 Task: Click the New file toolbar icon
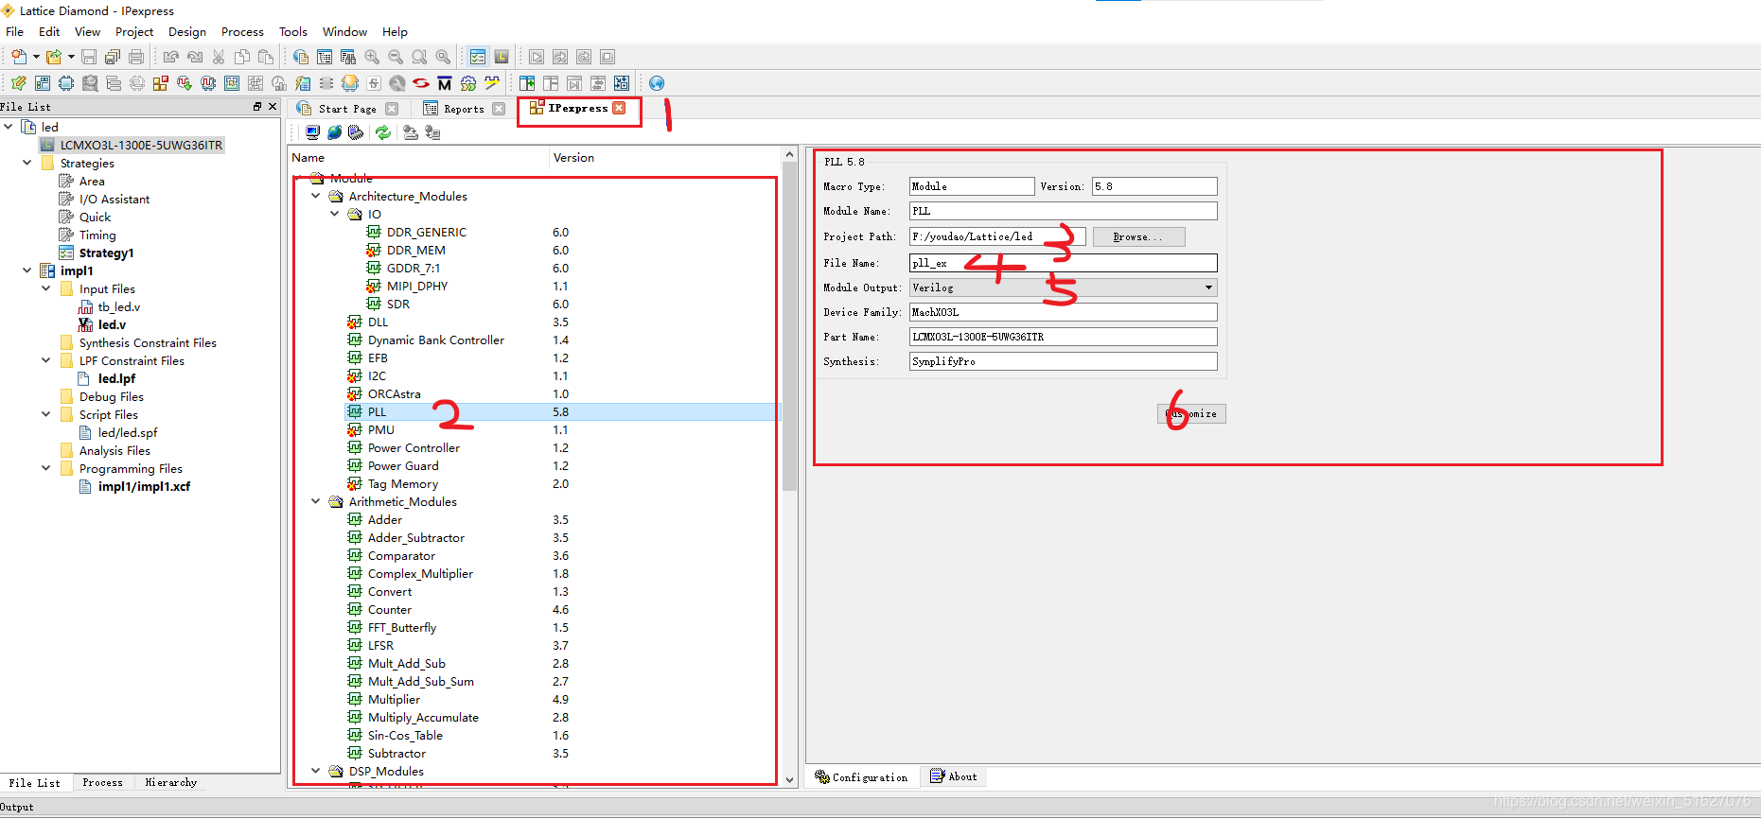(18, 57)
